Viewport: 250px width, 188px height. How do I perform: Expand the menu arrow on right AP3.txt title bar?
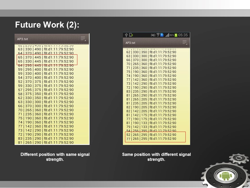[186, 44]
